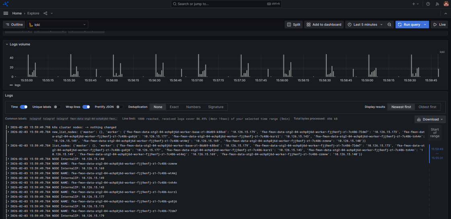451x219 pixels.
Task: Enable the Unique labels toggle
Action: [x=57, y=107]
